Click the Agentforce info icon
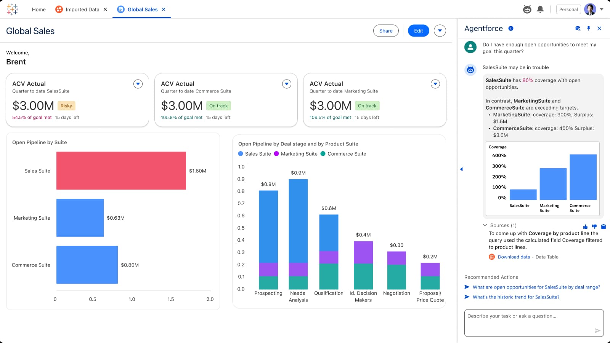Viewport: 610px width, 343px height. pos(511,28)
